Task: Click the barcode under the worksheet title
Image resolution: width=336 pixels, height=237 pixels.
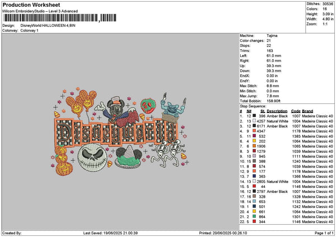Action: point(60,18)
